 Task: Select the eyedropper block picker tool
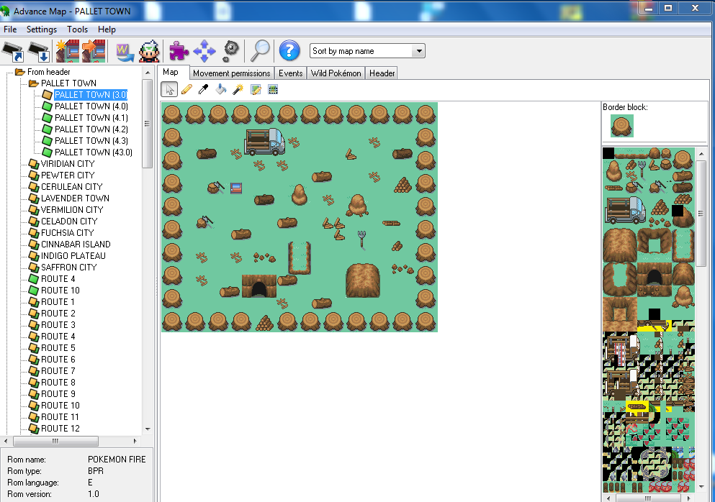[204, 89]
